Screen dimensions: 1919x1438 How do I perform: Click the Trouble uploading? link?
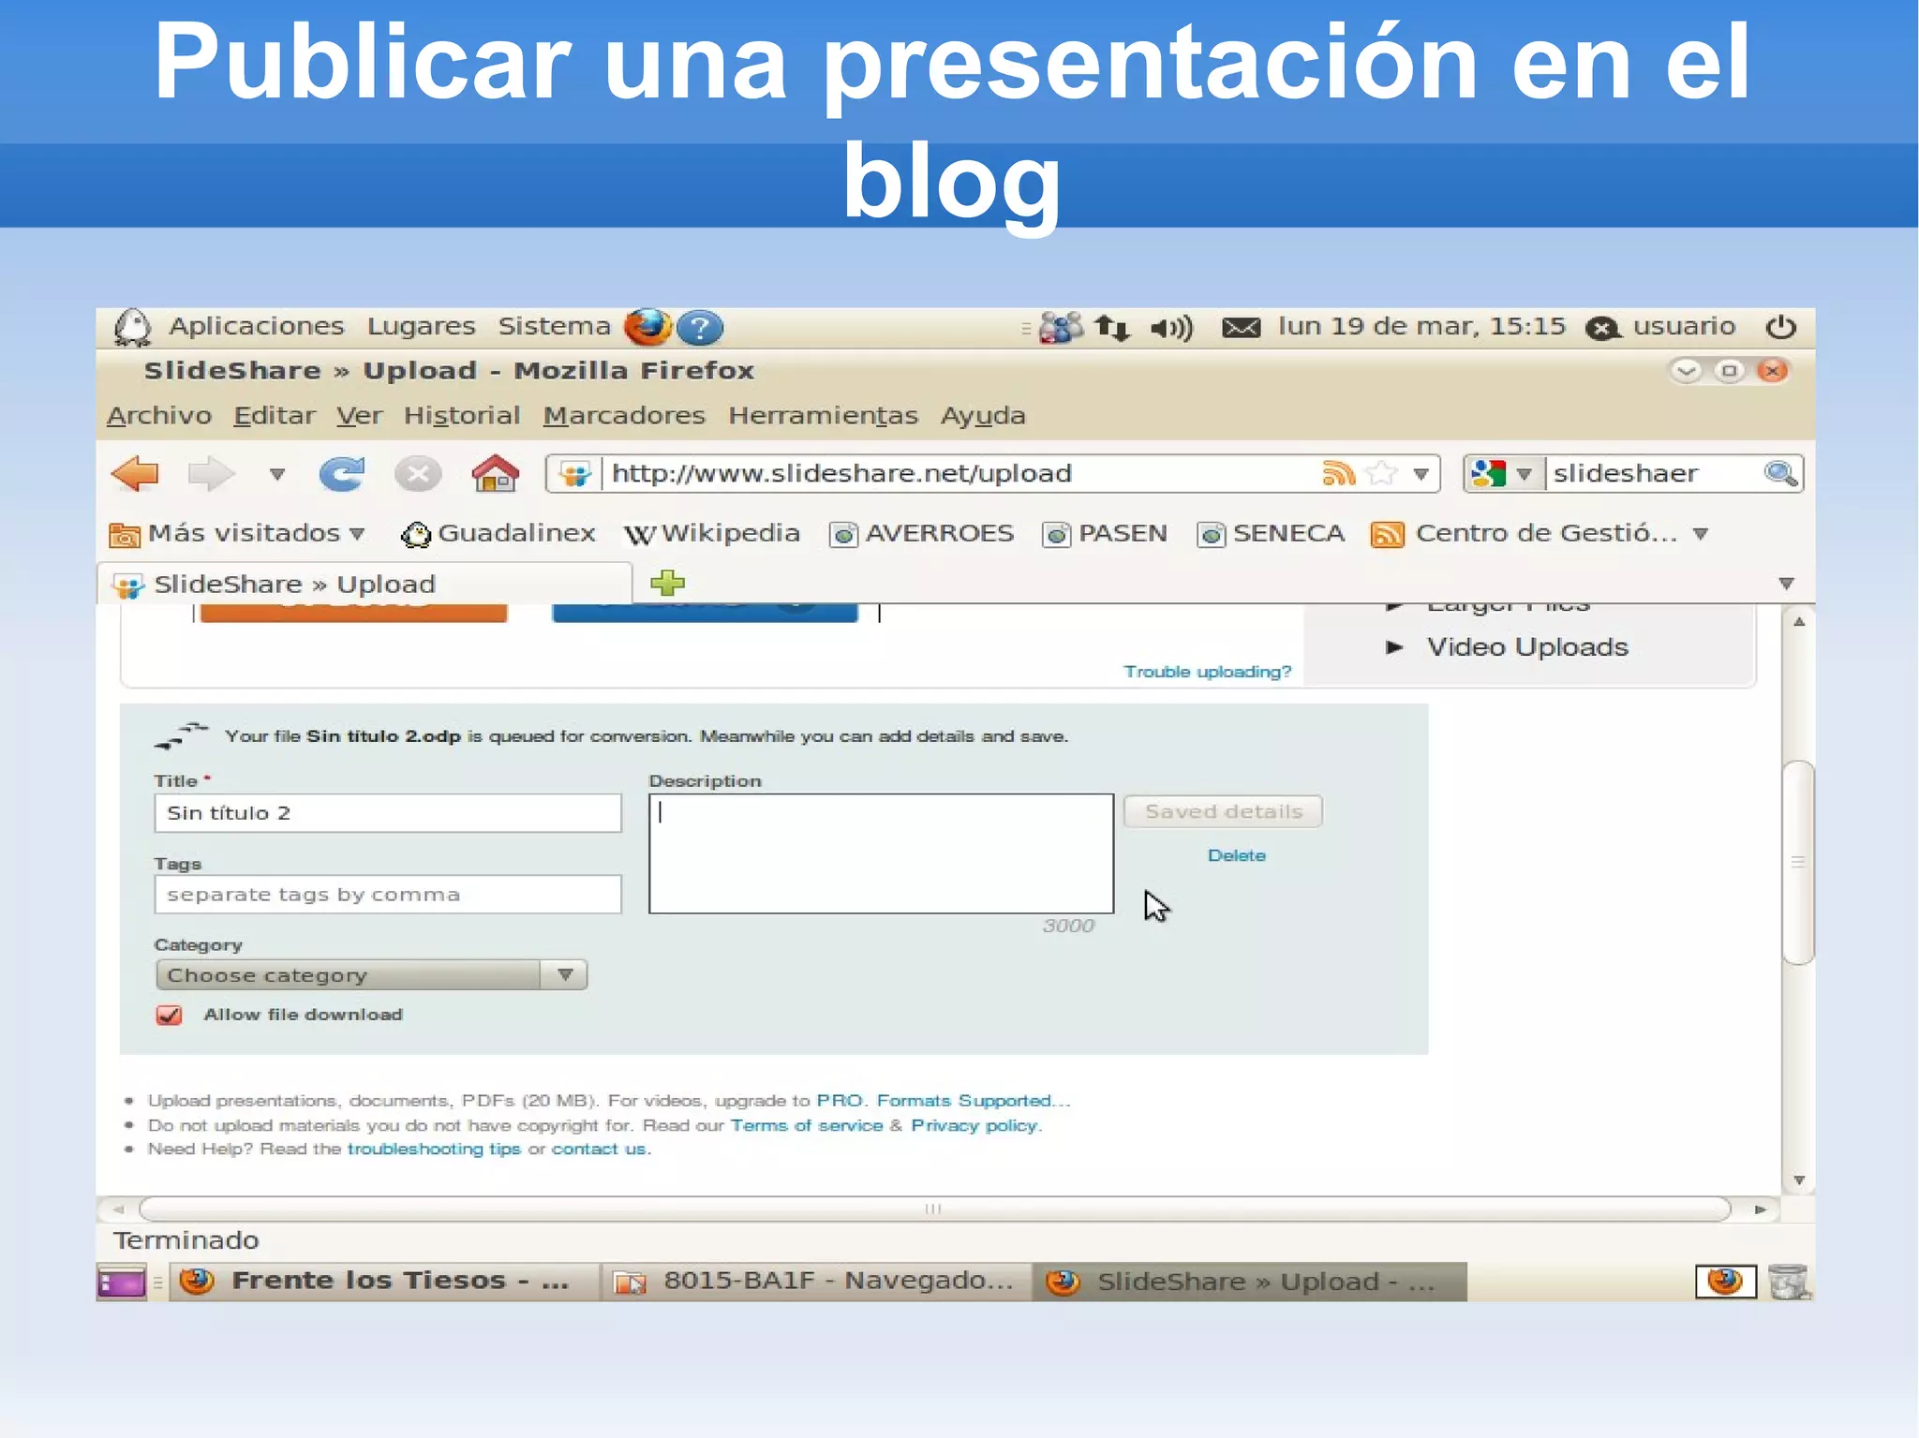(1207, 672)
